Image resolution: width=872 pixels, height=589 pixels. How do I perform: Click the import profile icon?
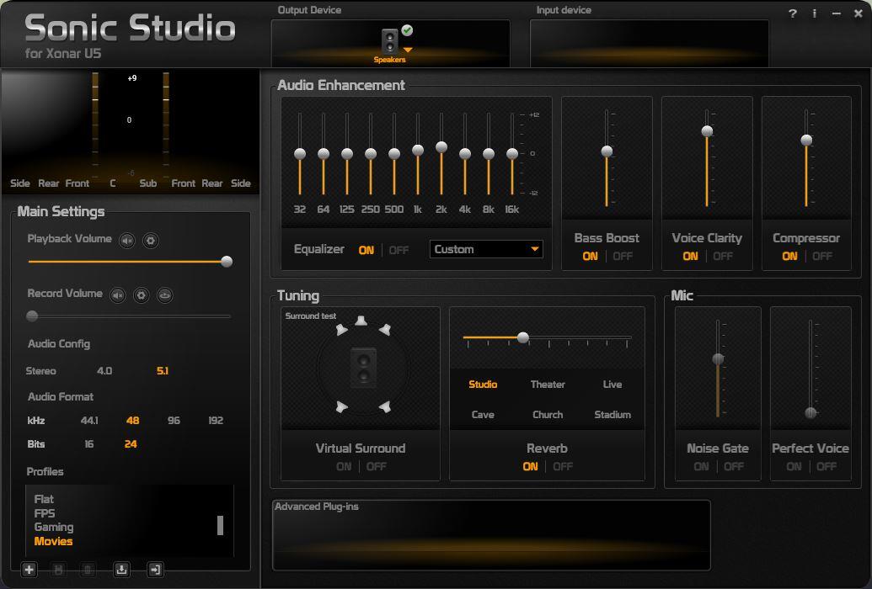pos(121,570)
